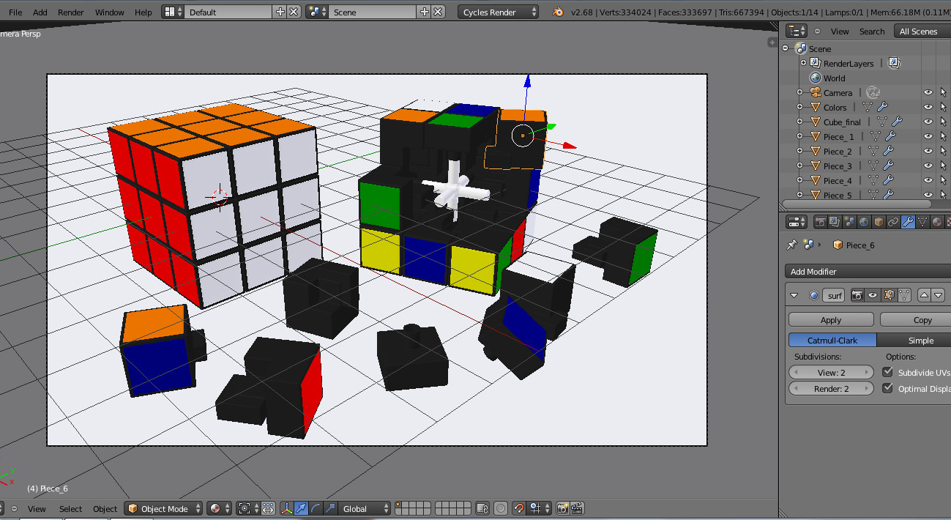Open the Render menu
The image size is (951, 520).
[x=71, y=12]
